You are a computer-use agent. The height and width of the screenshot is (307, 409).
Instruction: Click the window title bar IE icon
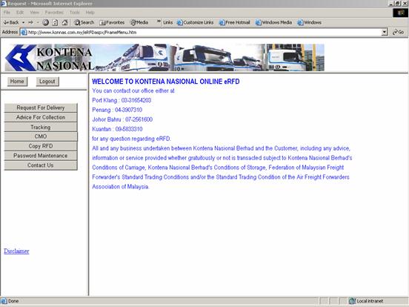[x=4, y=4]
